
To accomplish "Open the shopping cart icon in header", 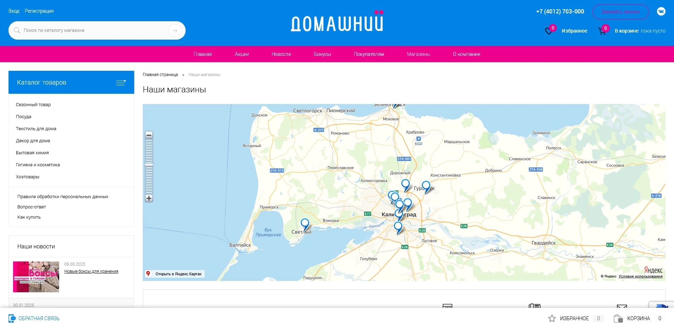I will [602, 31].
